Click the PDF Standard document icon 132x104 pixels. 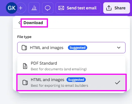point(25,66)
